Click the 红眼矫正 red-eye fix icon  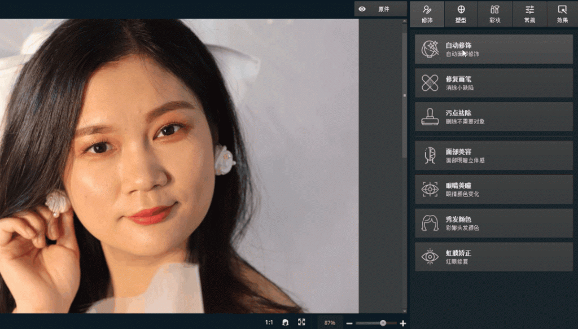(x=430, y=257)
